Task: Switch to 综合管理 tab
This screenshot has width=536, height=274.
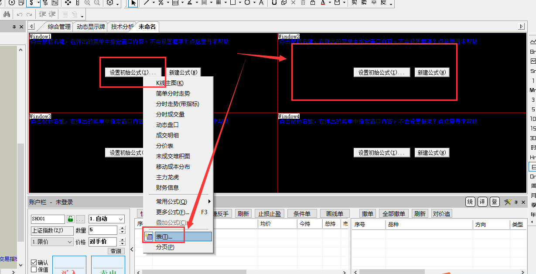Action: click(x=59, y=27)
